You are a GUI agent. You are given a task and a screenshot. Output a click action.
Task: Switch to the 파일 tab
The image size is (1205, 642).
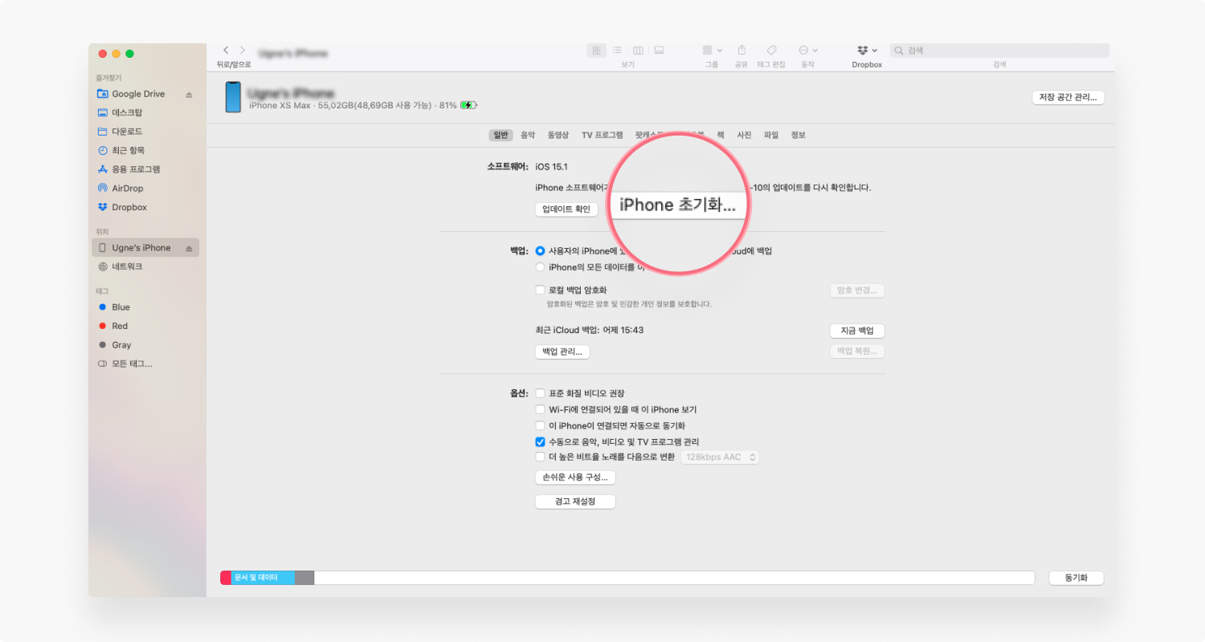point(771,135)
